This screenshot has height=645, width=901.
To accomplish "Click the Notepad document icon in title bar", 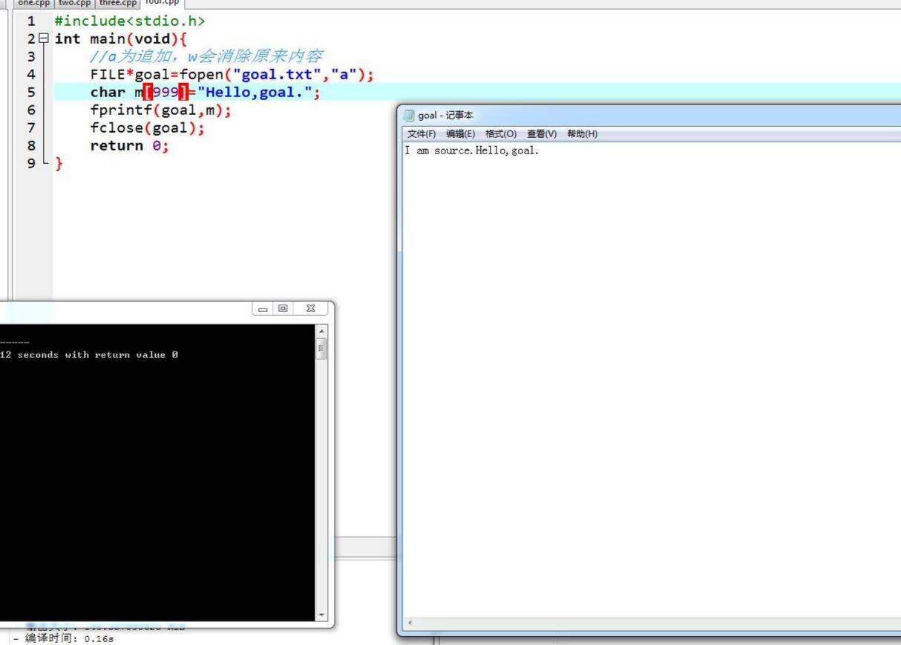I will pos(409,115).
